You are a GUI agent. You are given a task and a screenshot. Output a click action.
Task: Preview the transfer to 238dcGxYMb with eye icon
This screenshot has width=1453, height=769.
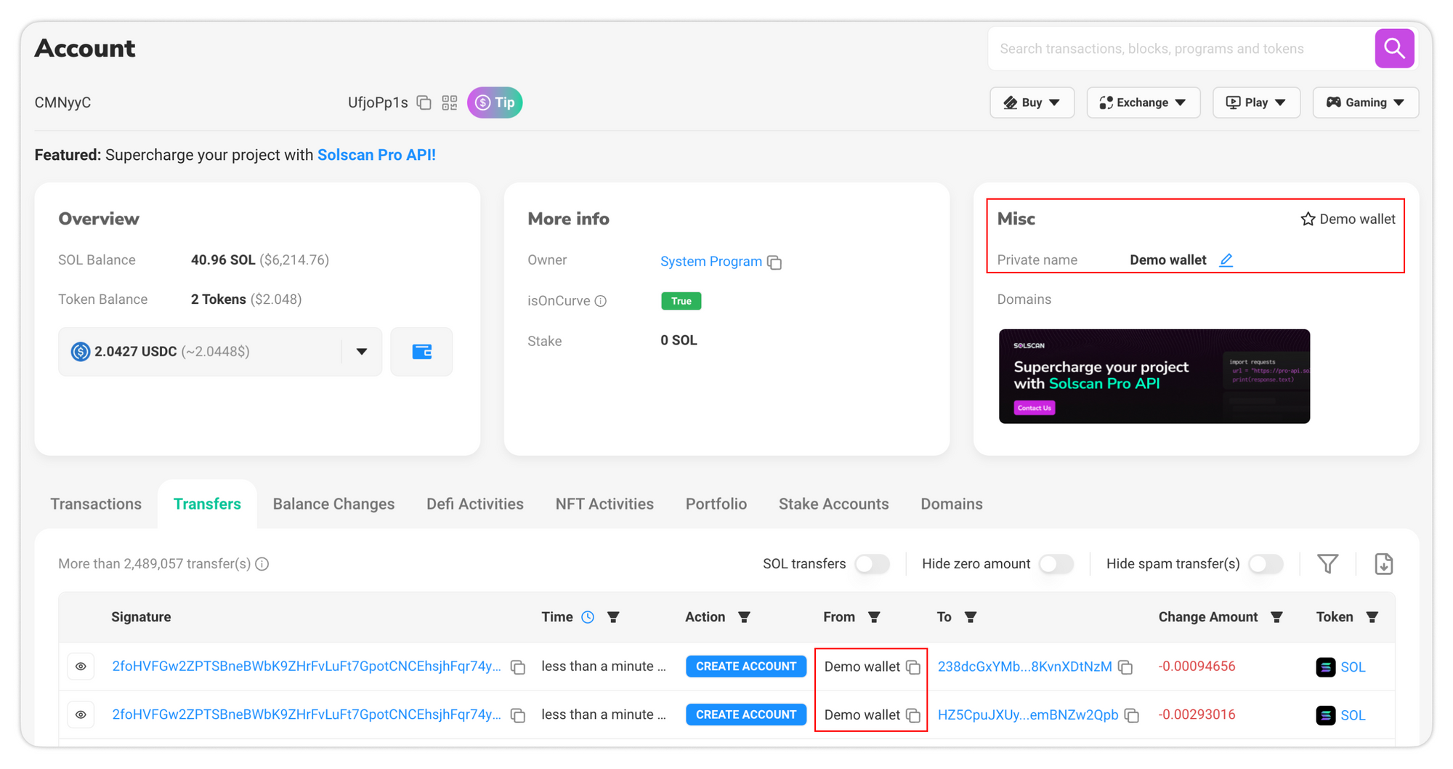(81, 667)
